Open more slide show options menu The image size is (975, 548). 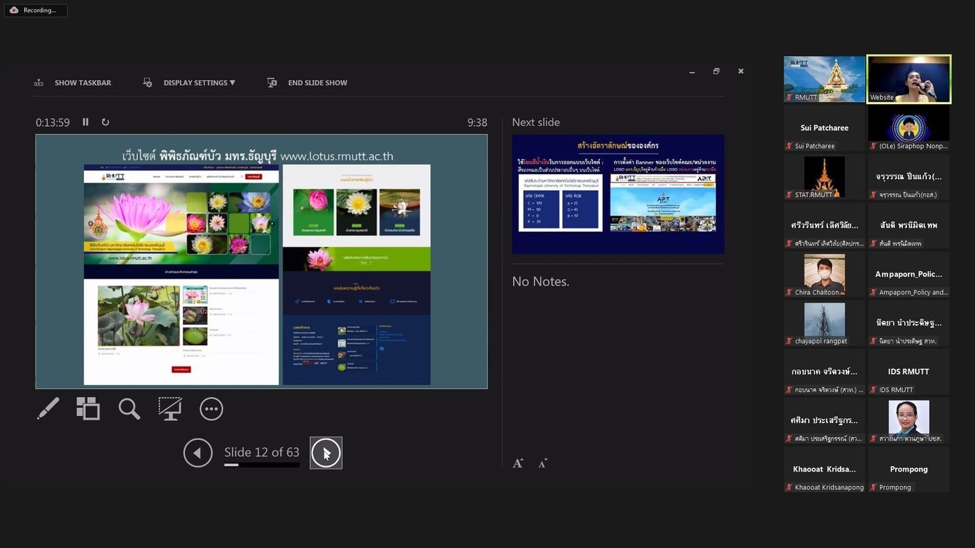click(211, 409)
